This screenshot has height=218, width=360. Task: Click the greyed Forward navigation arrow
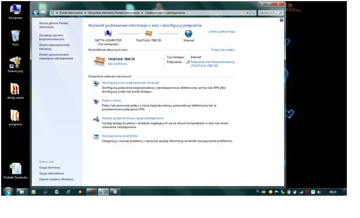coord(43,13)
